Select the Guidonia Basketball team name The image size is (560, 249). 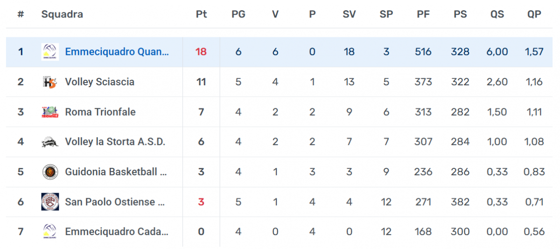click(x=116, y=172)
